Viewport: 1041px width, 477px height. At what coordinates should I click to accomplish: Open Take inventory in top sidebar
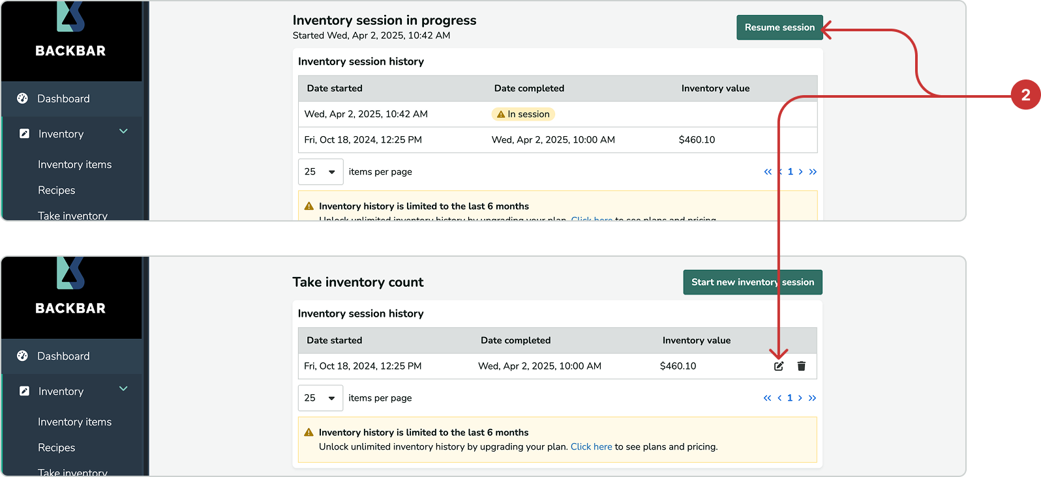73,215
